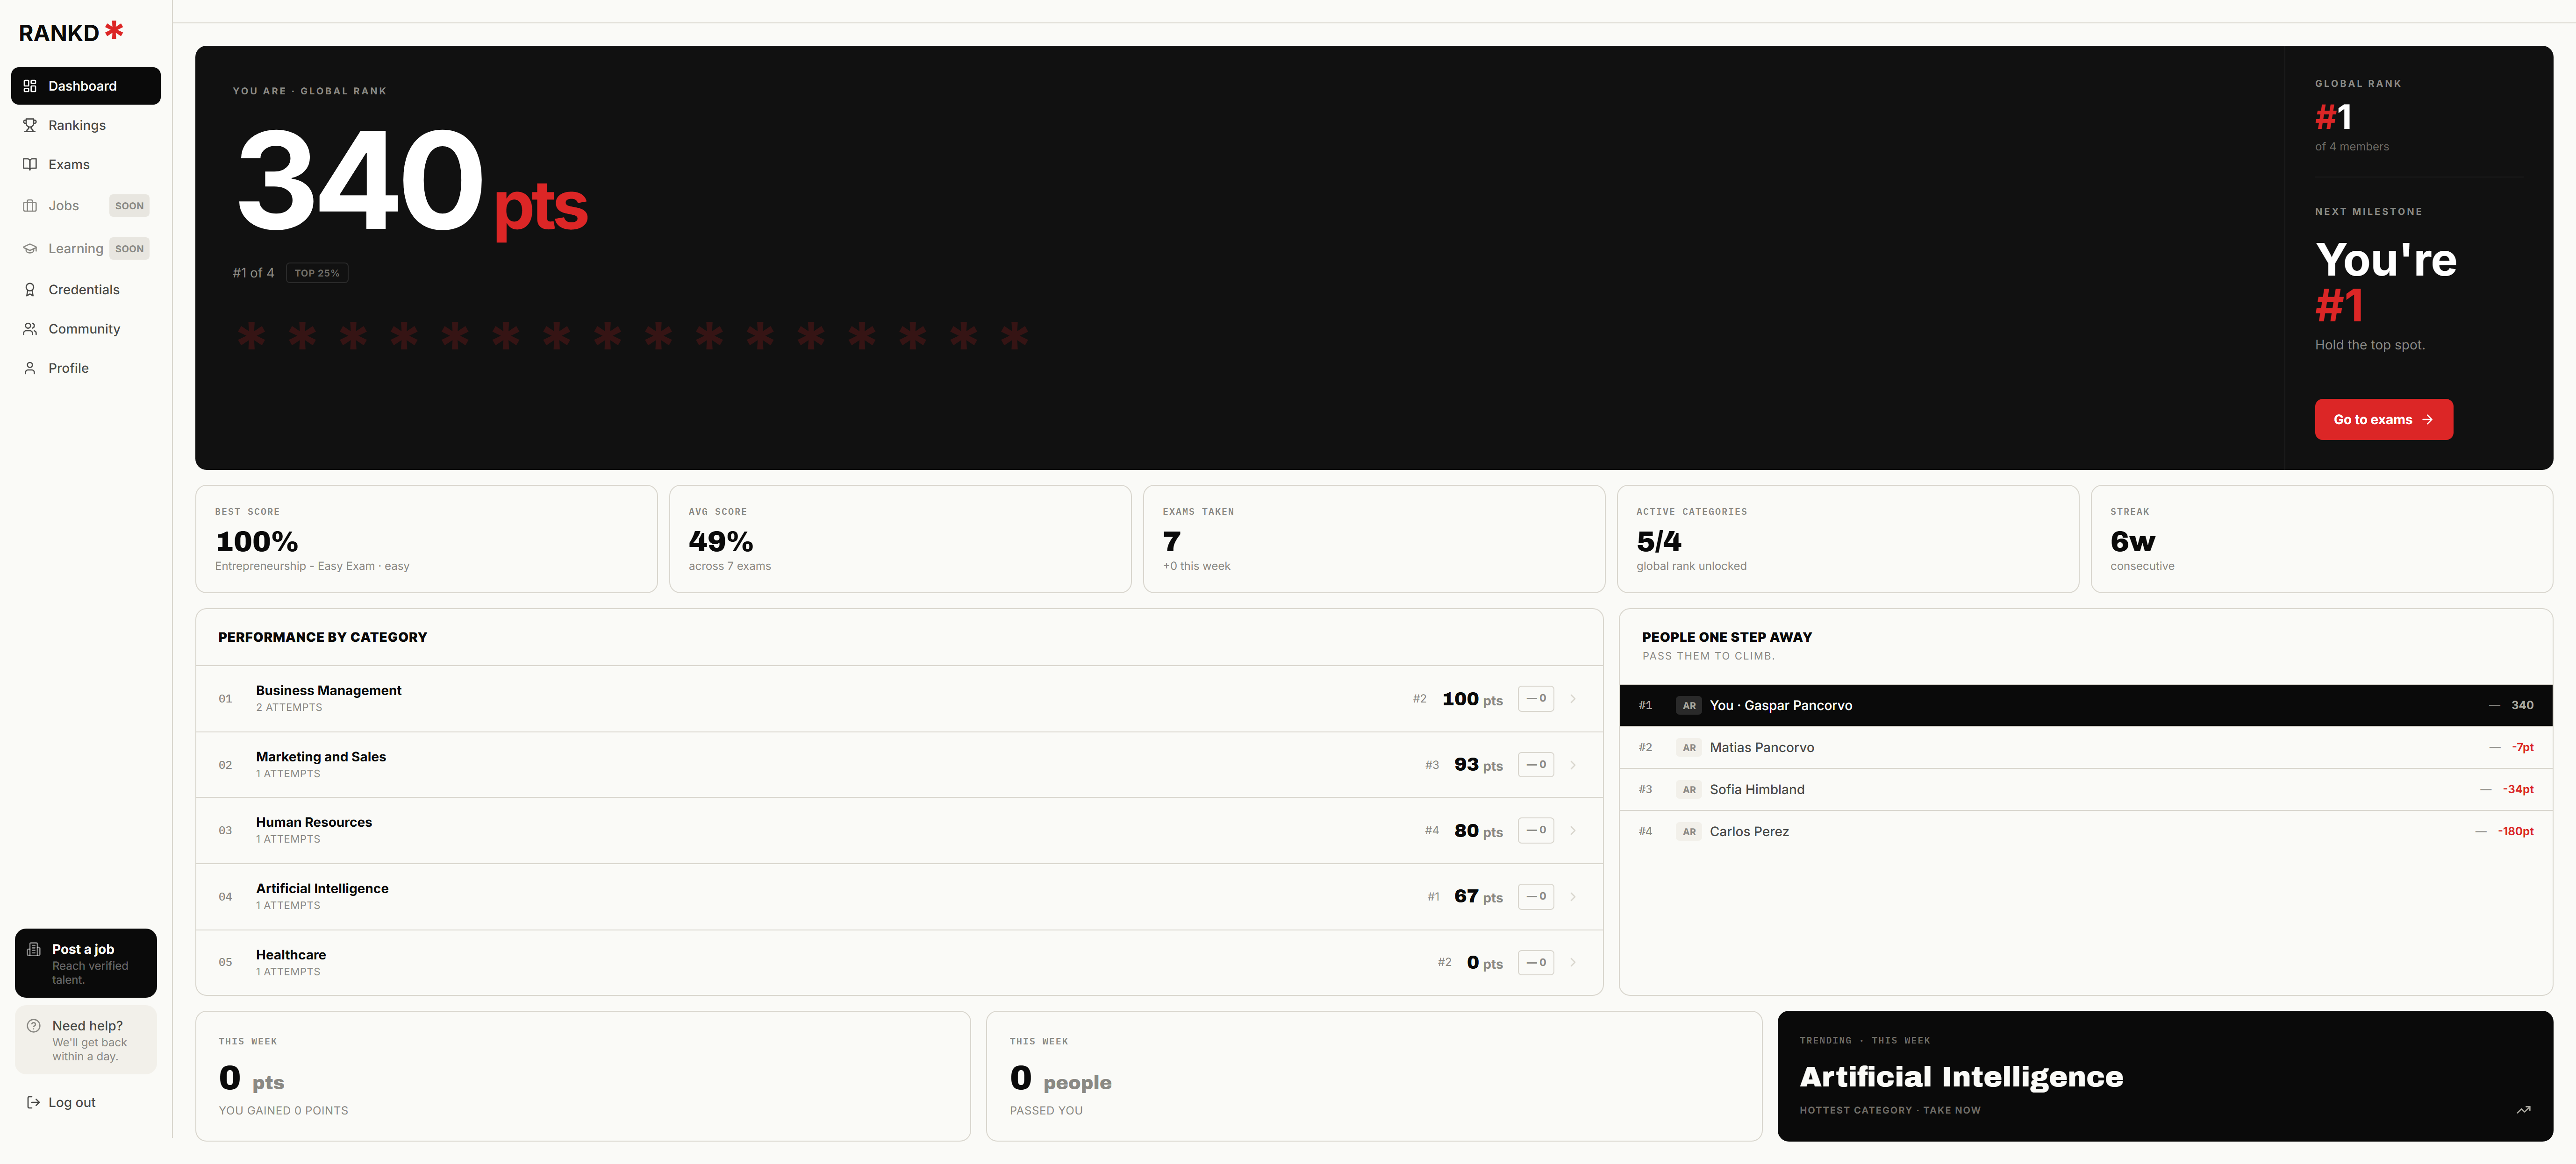Click the trending arrow icon on Artificial Intelligence card

click(2523, 1110)
